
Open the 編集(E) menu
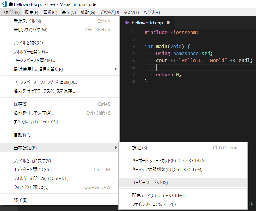coord(31,13)
